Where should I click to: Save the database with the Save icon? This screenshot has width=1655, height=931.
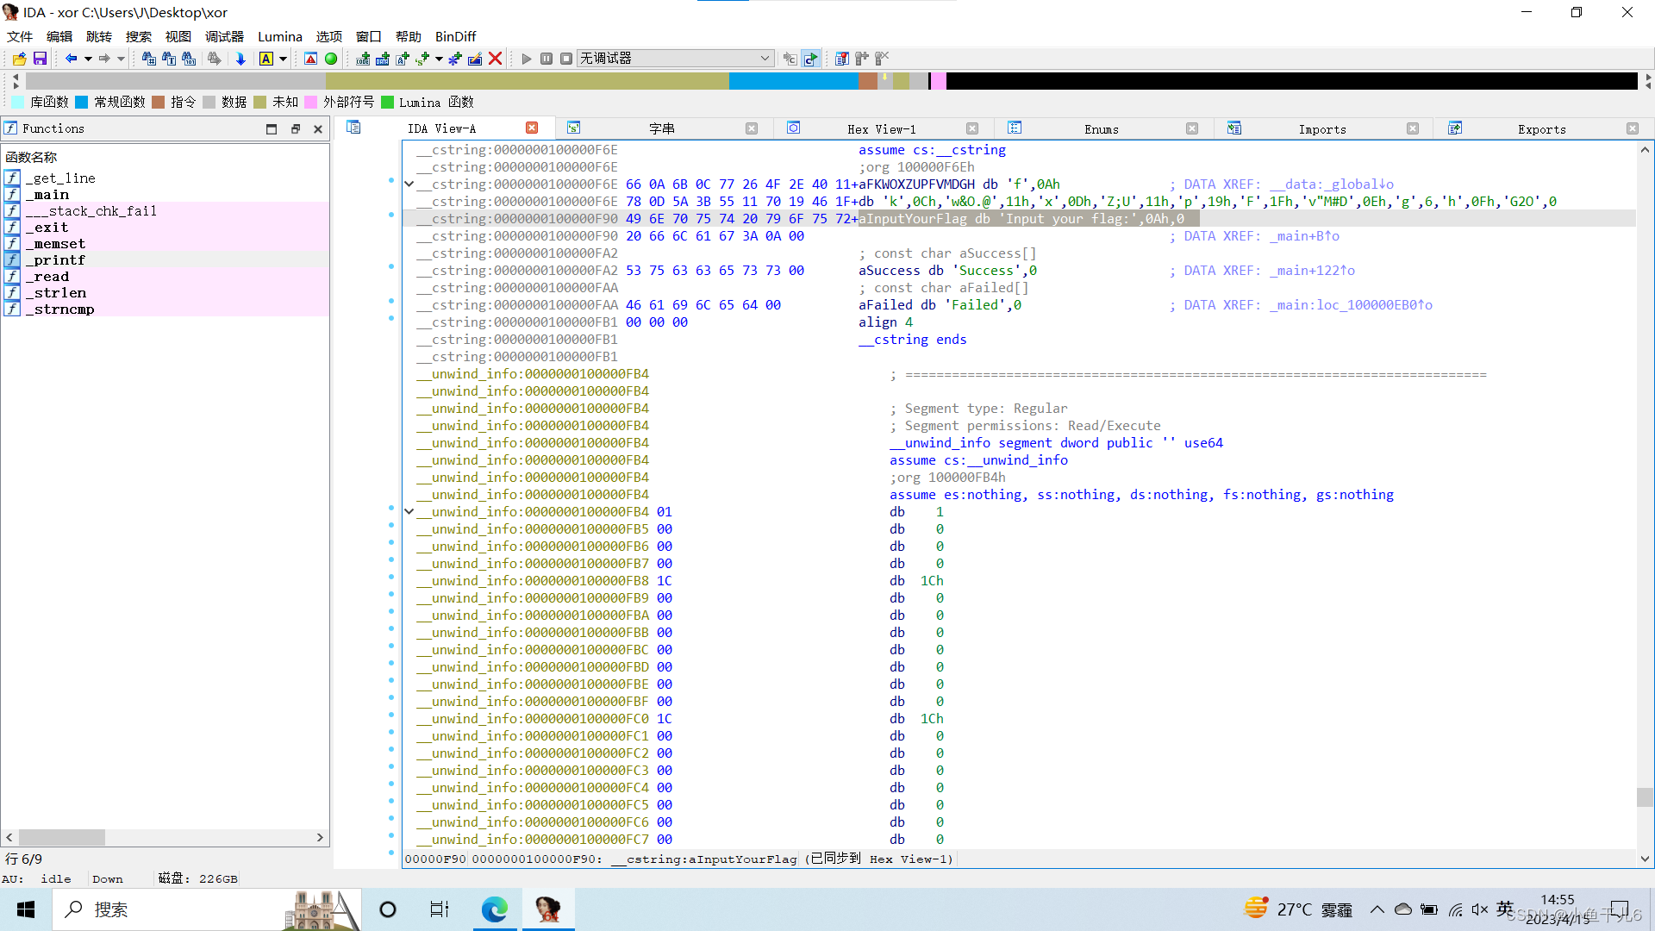(40, 59)
